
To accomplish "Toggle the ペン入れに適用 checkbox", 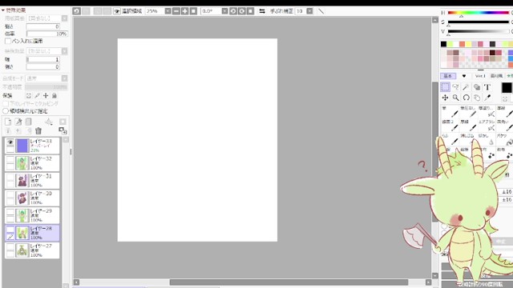I will coord(8,41).
